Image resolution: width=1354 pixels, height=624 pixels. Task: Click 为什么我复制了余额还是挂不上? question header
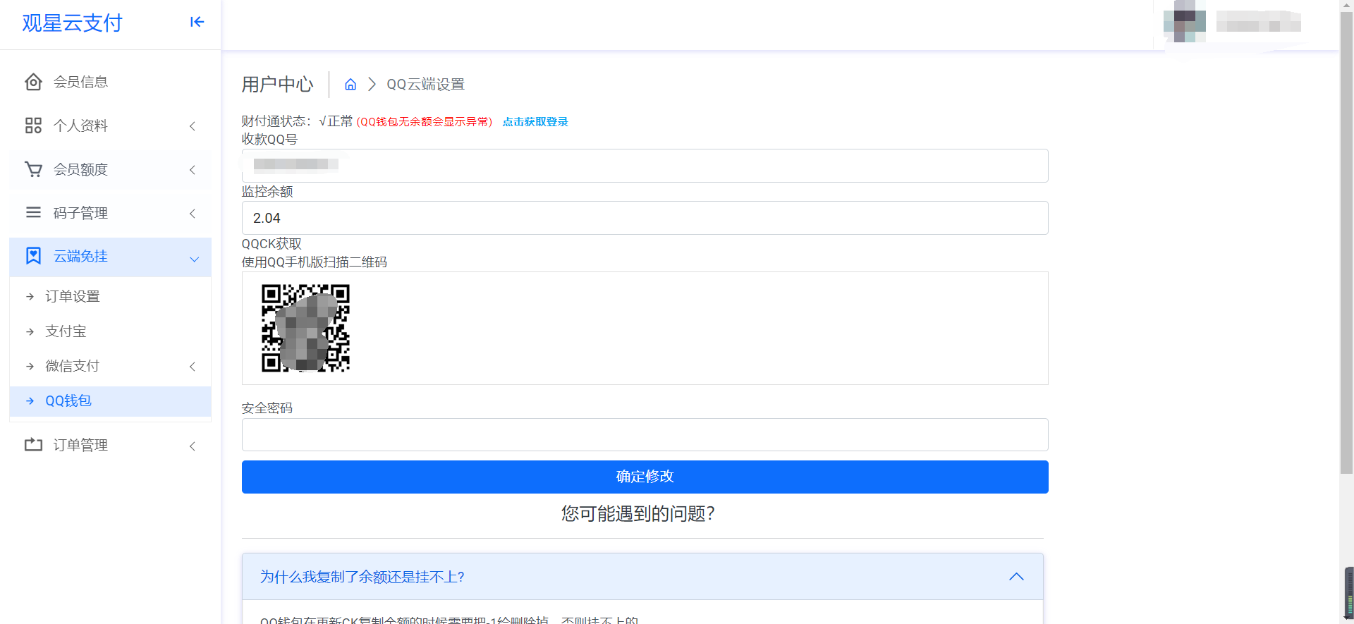coord(642,577)
